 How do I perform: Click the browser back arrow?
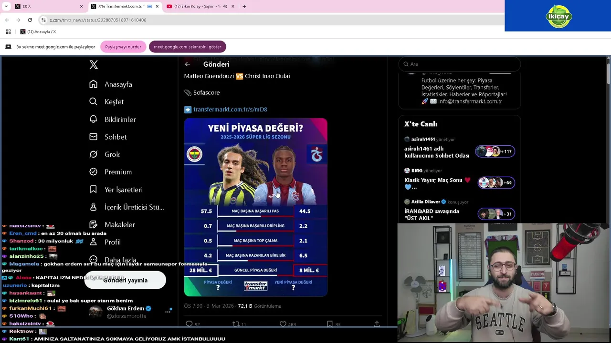click(x=7, y=20)
